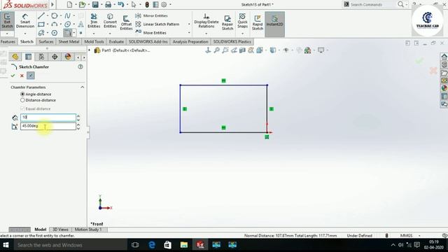This screenshot has height=252, width=448.
Task: Click the Rebuild traffic light icon
Action: 147,5
